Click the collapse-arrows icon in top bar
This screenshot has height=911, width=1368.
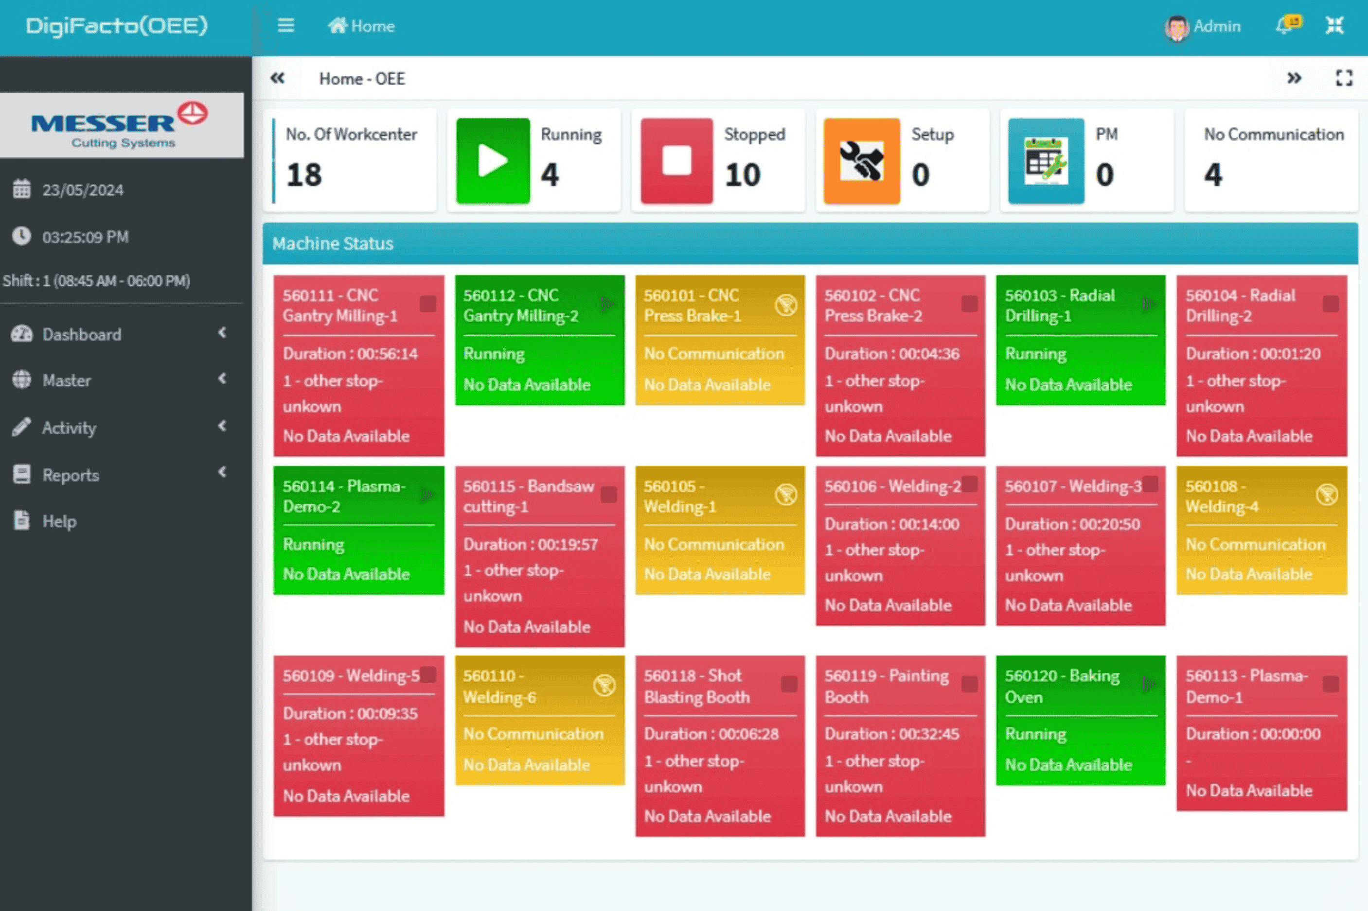coord(1334,26)
